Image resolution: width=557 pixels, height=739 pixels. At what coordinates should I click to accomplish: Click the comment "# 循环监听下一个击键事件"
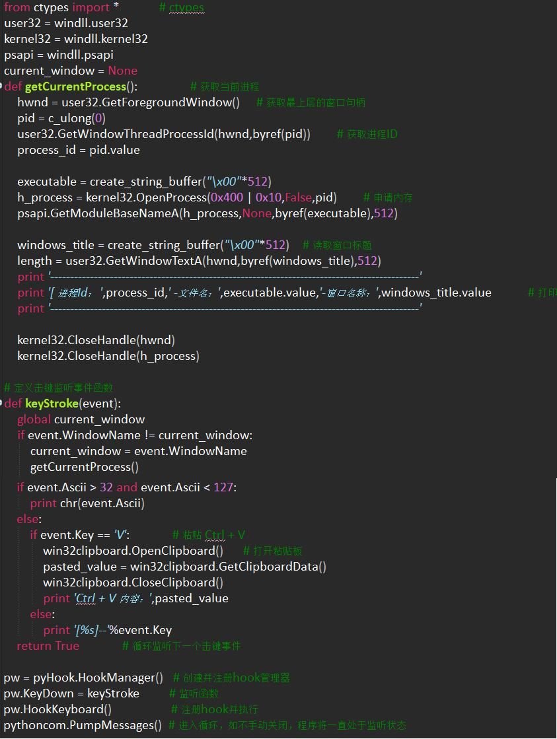(181, 646)
